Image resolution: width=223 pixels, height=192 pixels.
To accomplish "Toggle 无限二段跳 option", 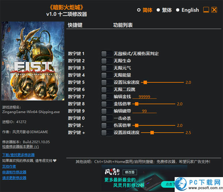I will pos(106,89).
